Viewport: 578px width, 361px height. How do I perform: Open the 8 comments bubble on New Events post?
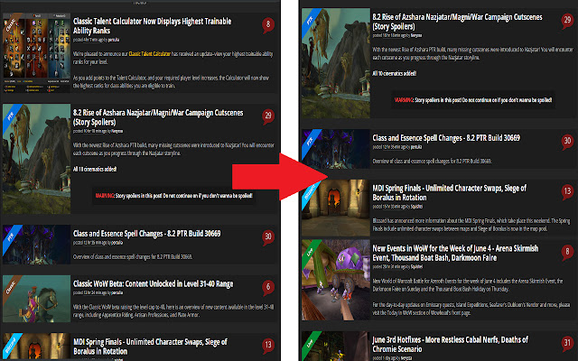[x=568, y=253]
